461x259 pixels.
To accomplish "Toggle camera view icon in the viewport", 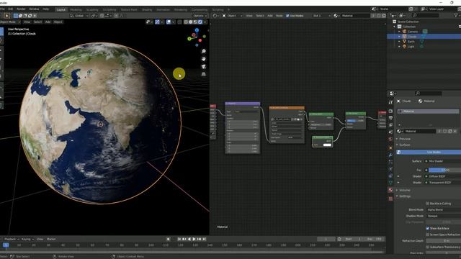I will click(x=203, y=67).
